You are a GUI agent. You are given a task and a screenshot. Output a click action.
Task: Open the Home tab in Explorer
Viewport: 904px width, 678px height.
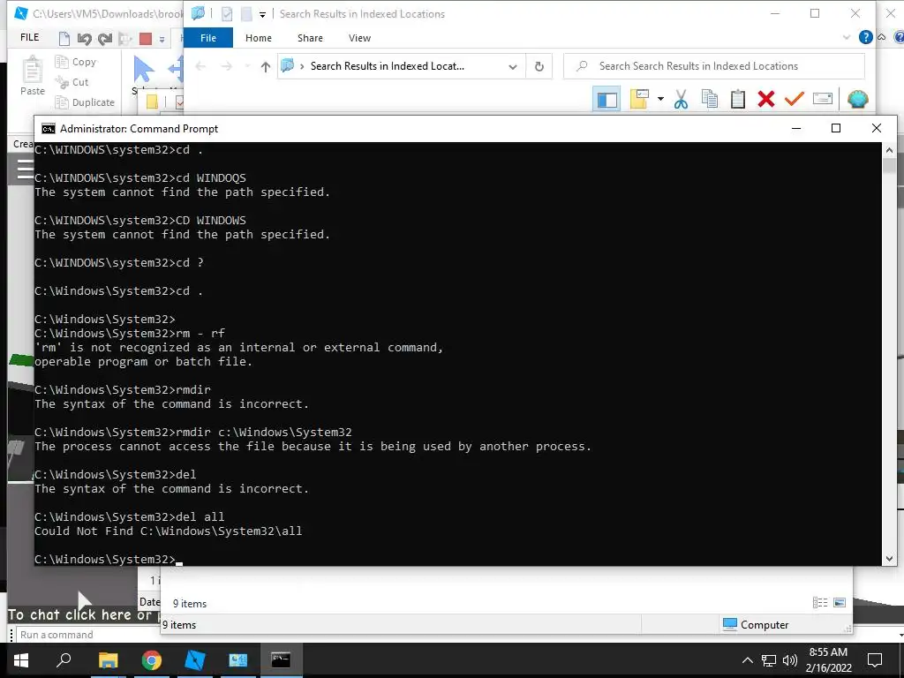pos(259,38)
